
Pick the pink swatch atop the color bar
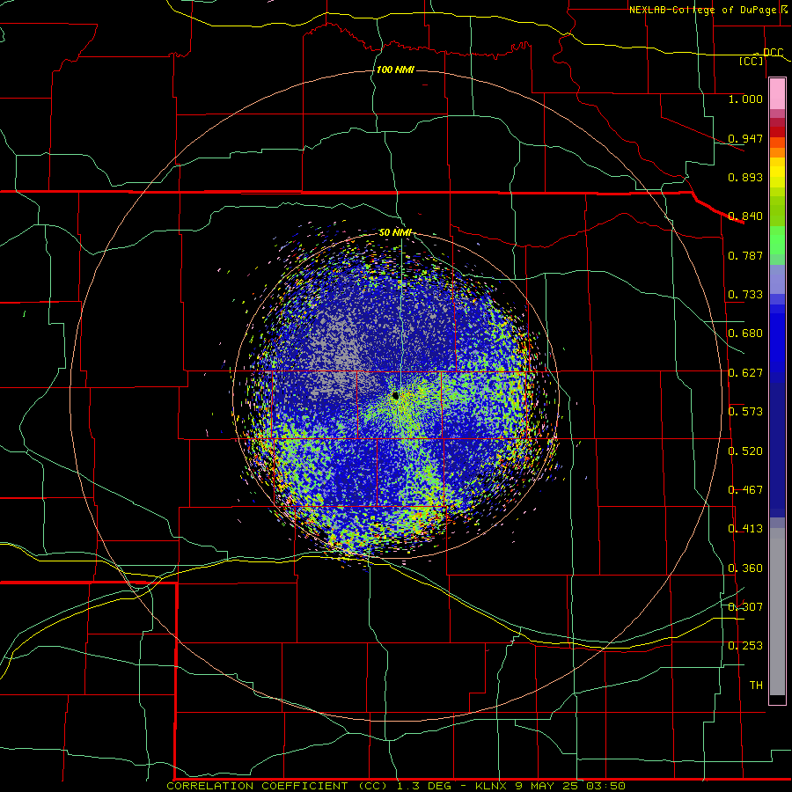(x=777, y=94)
